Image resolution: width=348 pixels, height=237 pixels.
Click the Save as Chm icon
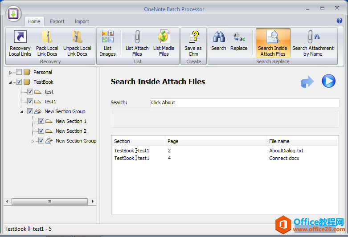193,37
